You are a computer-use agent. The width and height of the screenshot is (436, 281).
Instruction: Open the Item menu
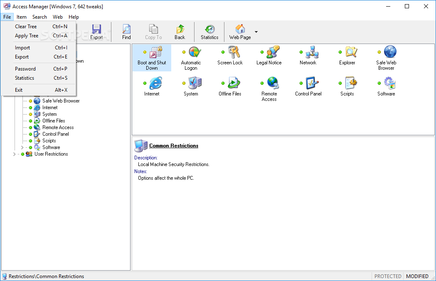click(22, 17)
